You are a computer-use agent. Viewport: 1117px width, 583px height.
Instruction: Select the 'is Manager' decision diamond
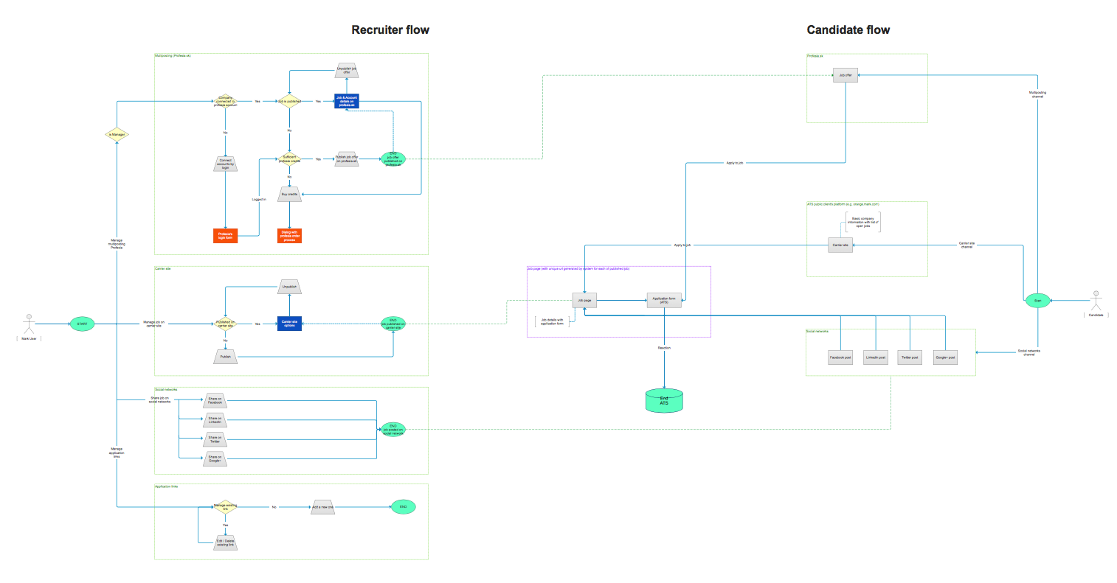click(x=117, y=134)
